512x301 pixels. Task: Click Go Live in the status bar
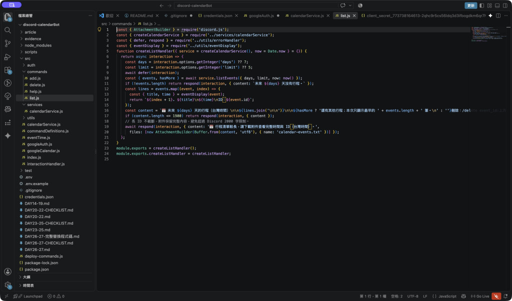coord(480,296)
